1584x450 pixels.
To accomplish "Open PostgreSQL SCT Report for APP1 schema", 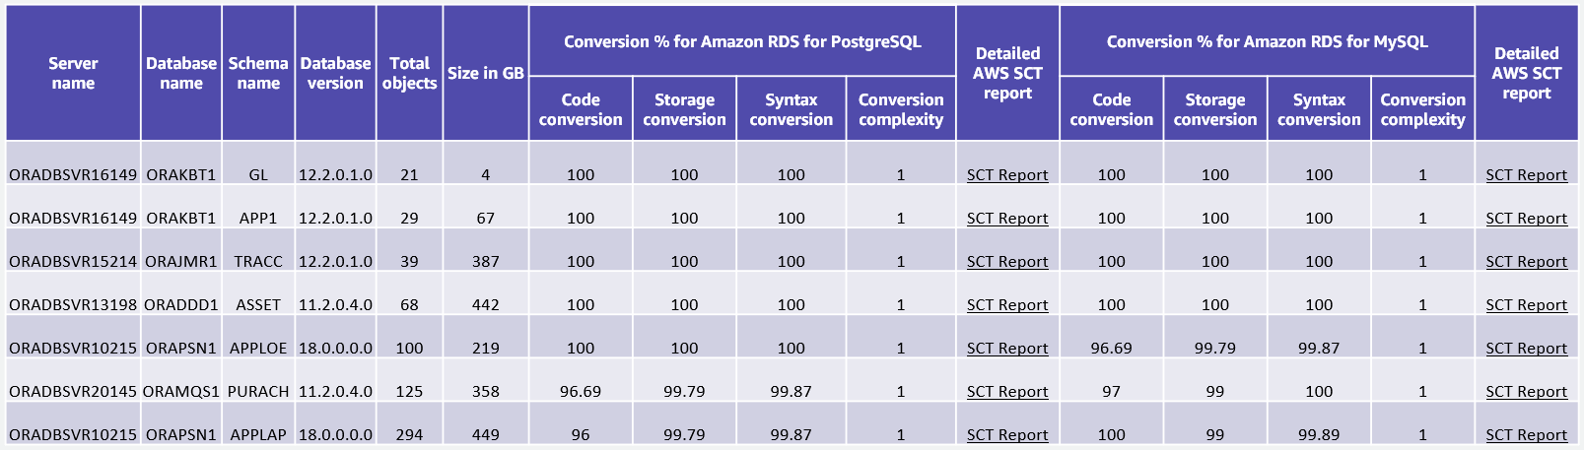I will (1006, 219).
